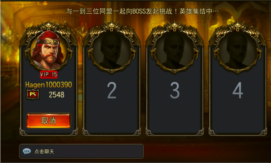Select the red-haired hero portrait
This screenshot has width=271, height=163.
[x=49, y=49]
